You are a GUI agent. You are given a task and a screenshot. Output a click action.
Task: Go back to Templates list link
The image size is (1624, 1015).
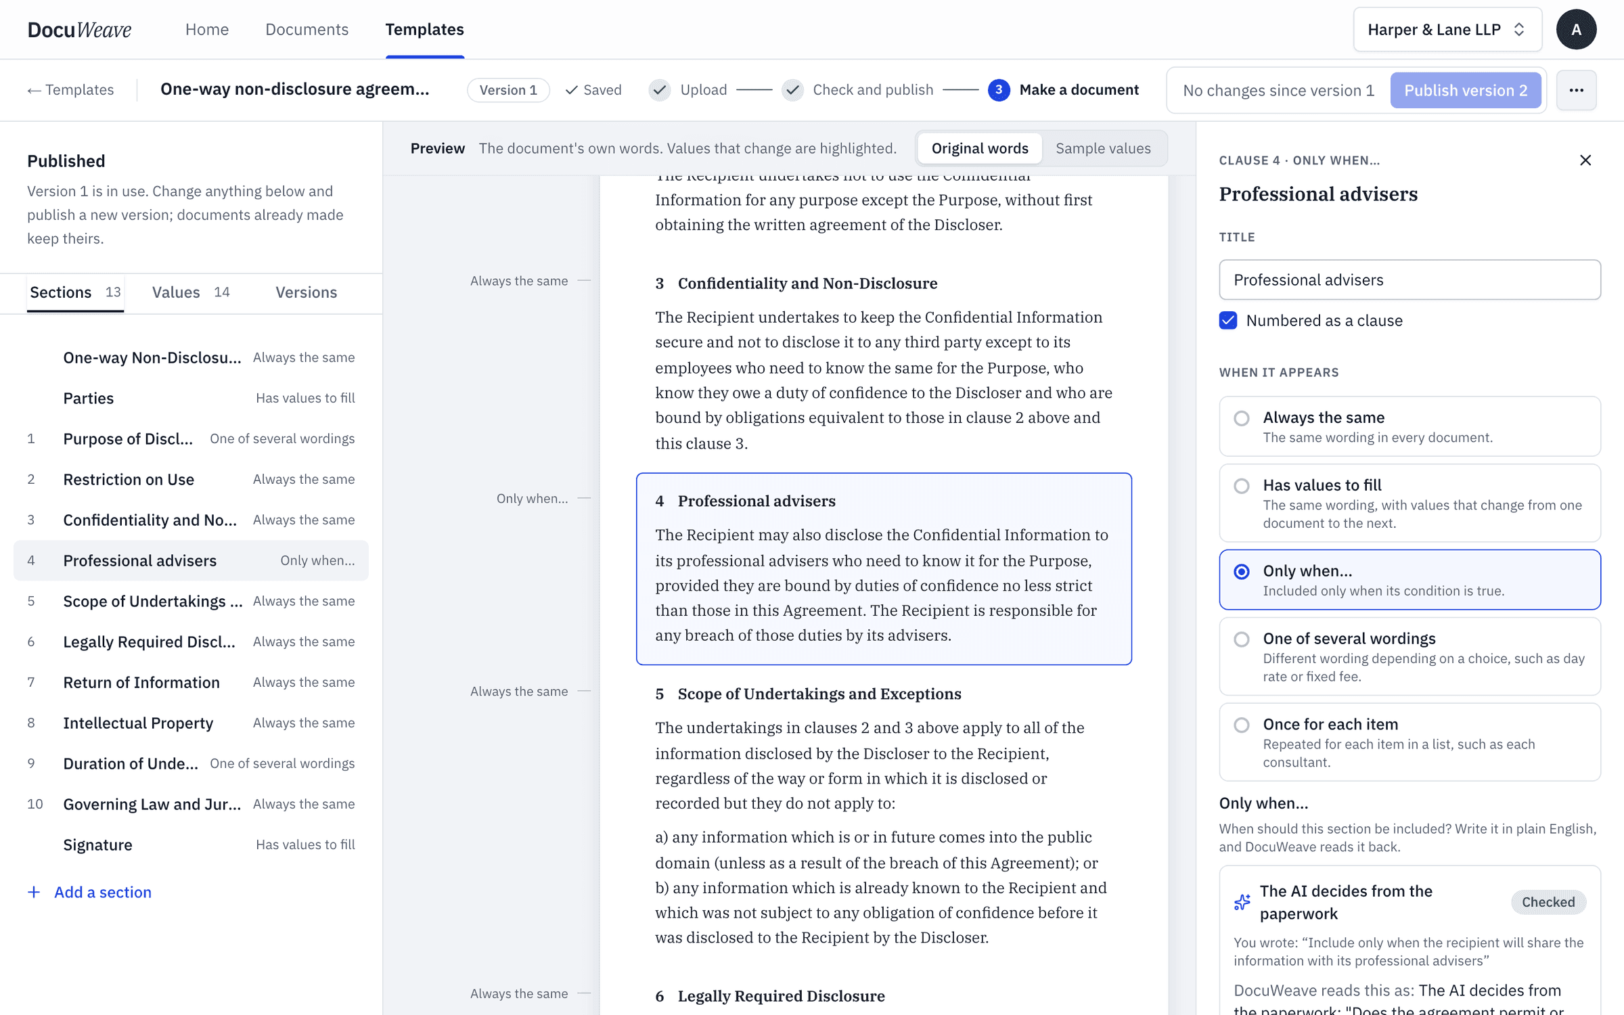coord(70,90)
